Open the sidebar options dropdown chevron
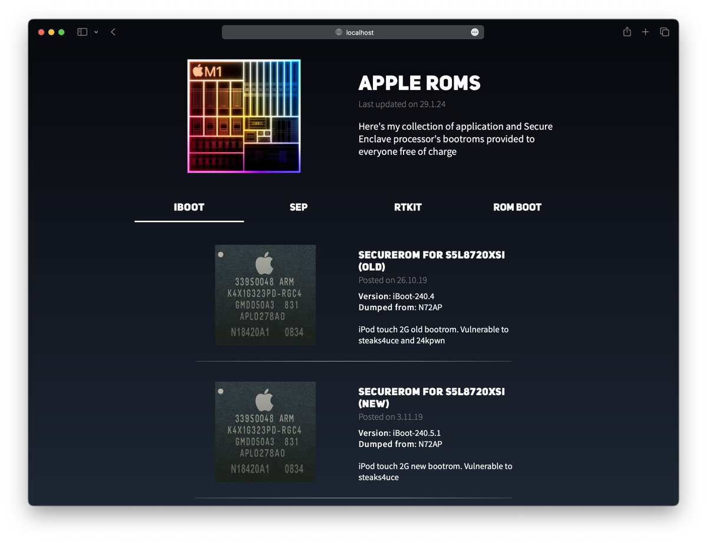Image resolution: width=707 pixels, height=543 pixels. (x=96, y=32)
